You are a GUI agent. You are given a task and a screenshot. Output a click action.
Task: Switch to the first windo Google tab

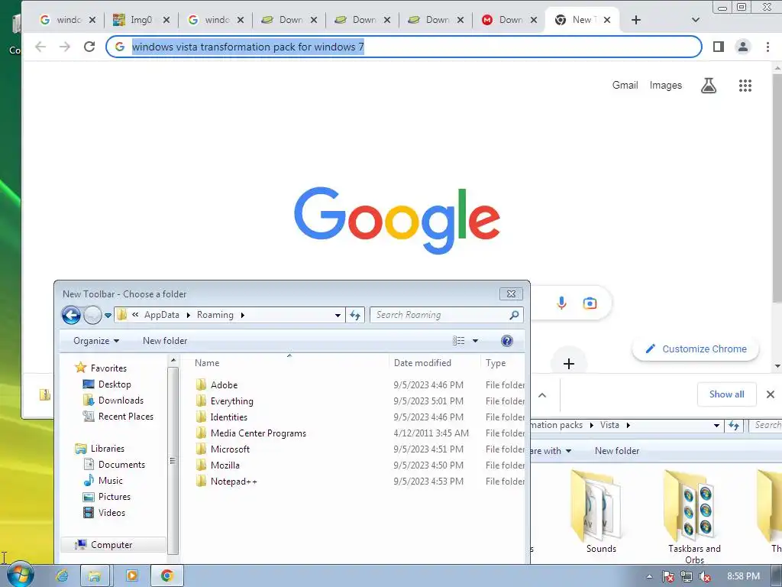(x=67, y=20)
